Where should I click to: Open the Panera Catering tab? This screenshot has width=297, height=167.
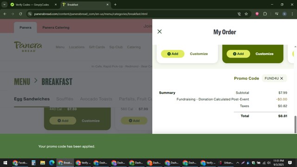56,27
